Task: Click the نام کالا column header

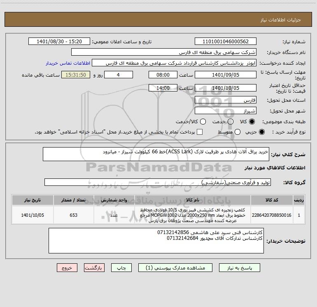Action: point(193,200)
